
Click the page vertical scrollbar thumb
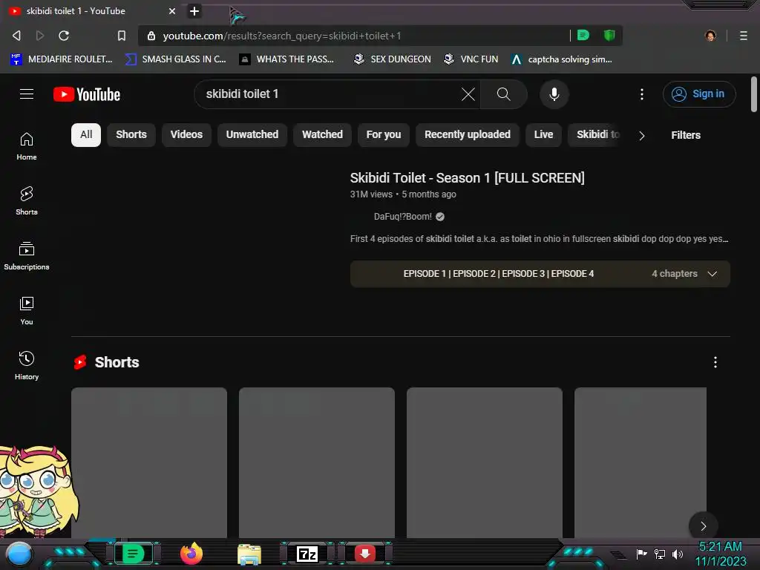(754, 94)
